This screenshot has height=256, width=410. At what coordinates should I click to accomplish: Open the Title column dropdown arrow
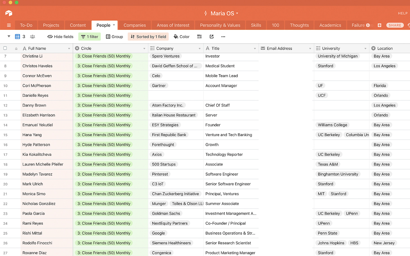[255, 48]
